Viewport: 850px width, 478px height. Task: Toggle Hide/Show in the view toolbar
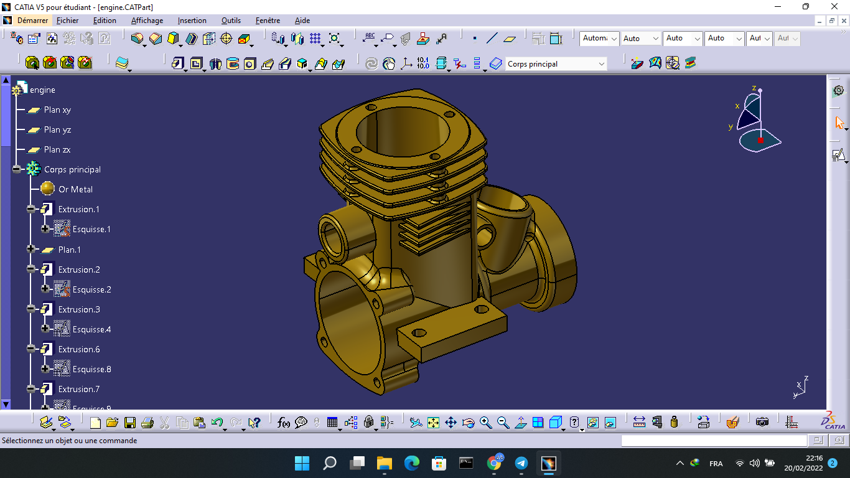(x=592, y=423)
